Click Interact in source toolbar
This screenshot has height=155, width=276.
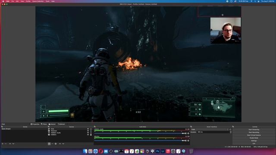coord(52,124)
